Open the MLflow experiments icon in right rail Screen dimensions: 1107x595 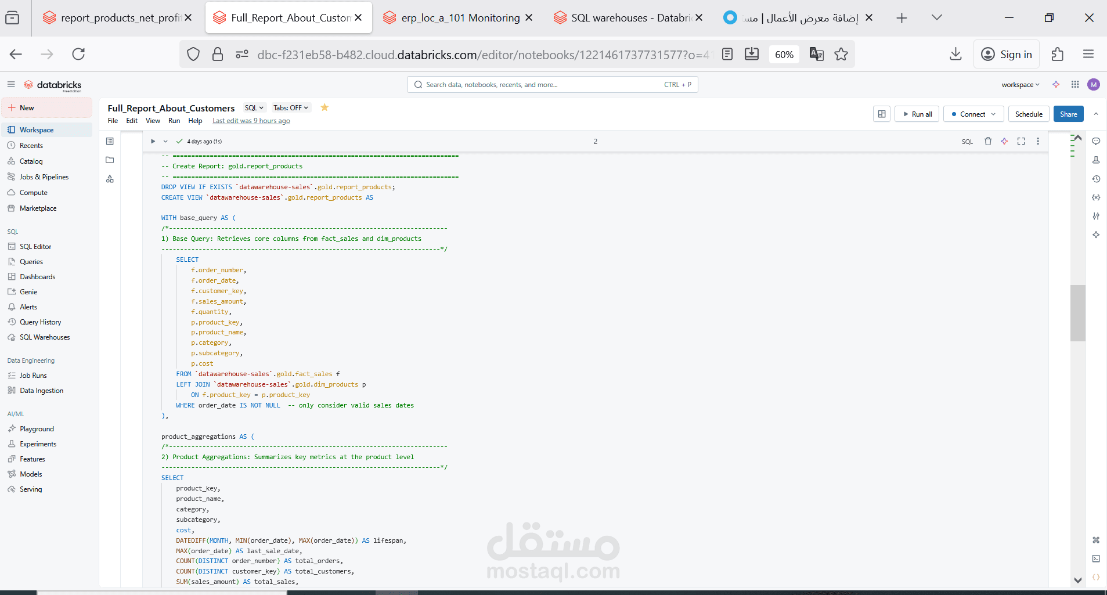click(1096, 160)
